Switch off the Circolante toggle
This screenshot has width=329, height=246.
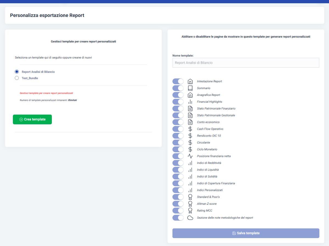point(178,143)
